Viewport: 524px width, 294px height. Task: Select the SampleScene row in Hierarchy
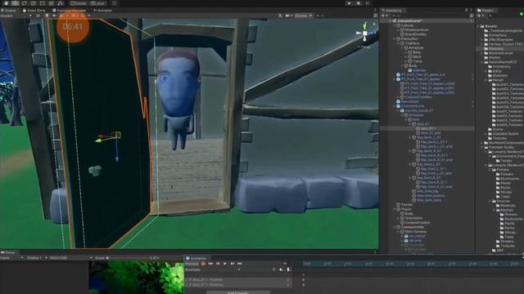click(427, 20)
